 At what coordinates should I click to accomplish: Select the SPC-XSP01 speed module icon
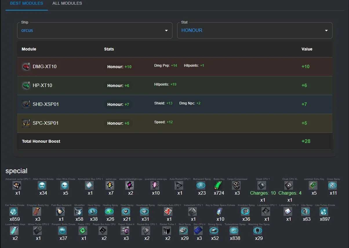(x=26, y=123)
